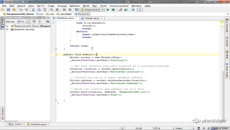Viewport: 230px width, 130px height.
Task: Start debugging with the Debug icon
Action: [x=113, y=10]
